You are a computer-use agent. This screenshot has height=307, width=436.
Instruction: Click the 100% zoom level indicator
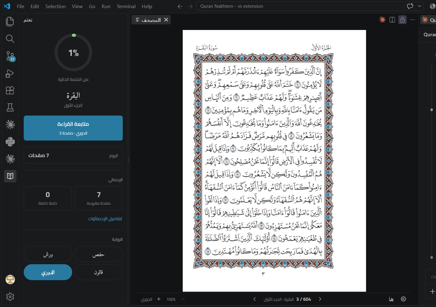(171, 299)
